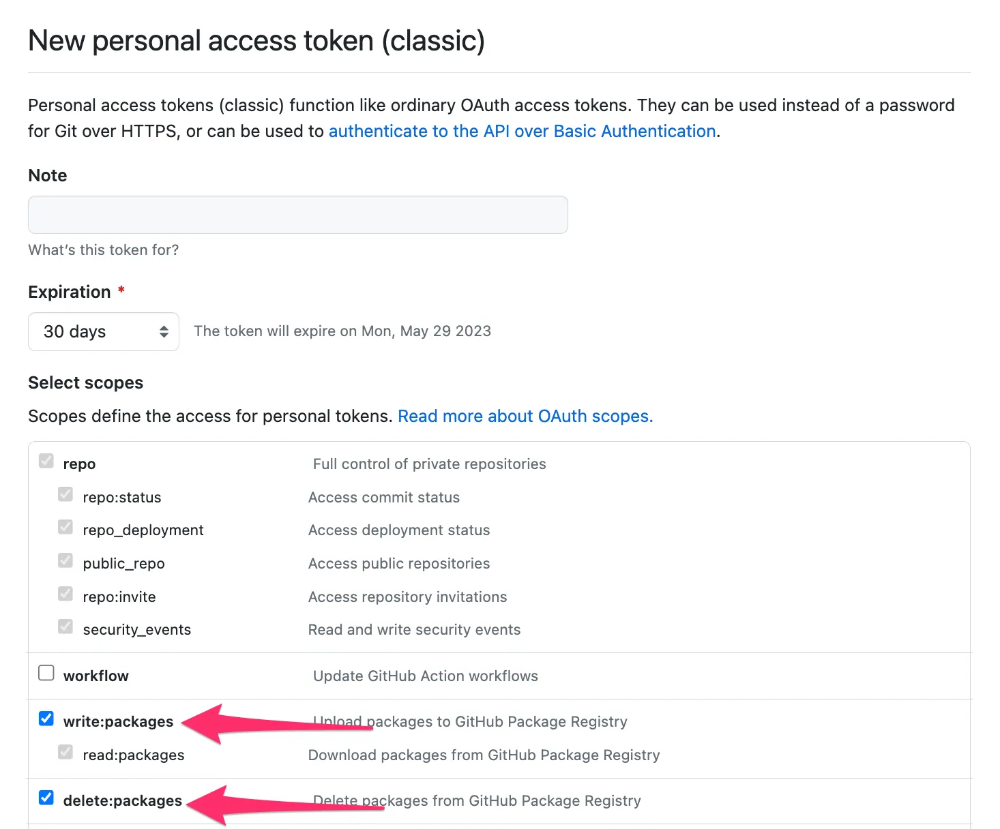This screenshot has width=1000, height=829.
Task: Enable the workflow scope checkbox
Action: point(46,674)
